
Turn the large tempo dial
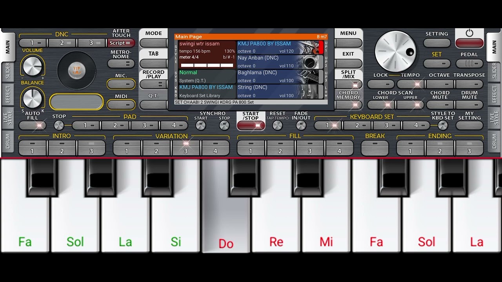pyautogui.click(x=395, y=51)
